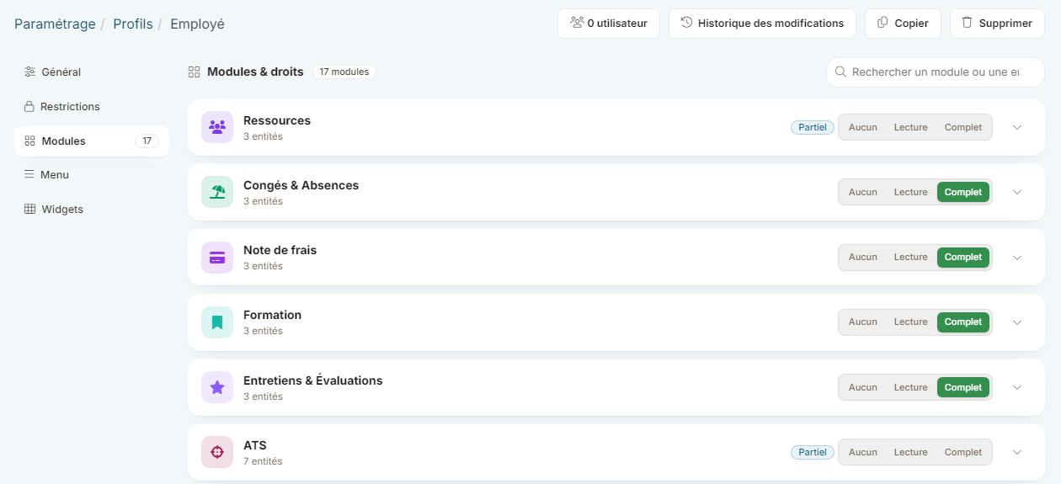Click the Partiel badge on ATS
The image size is (1061, 484).
(x=813, y=452)
